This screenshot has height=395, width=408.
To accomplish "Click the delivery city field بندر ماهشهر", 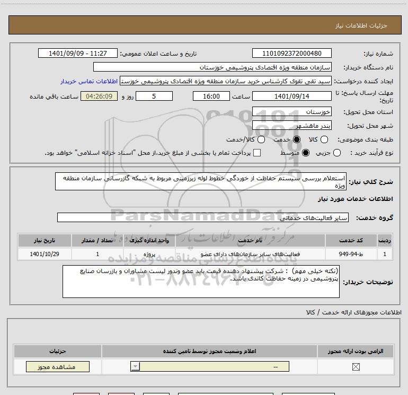I will point(291,126).
